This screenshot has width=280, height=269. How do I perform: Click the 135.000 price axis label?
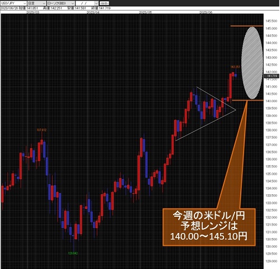coord(272,174)
